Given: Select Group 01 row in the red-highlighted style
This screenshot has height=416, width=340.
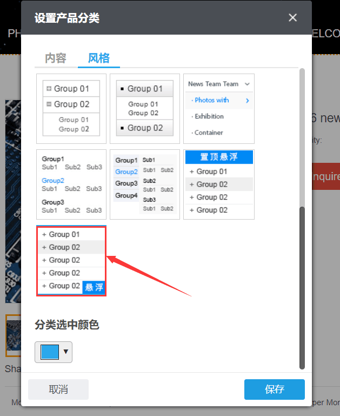Looking at the screenshot, I should 64,234.
